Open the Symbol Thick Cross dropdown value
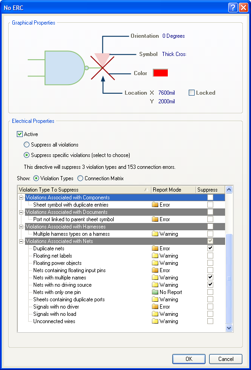The image size is (251, 370). [x=174, y=54]
